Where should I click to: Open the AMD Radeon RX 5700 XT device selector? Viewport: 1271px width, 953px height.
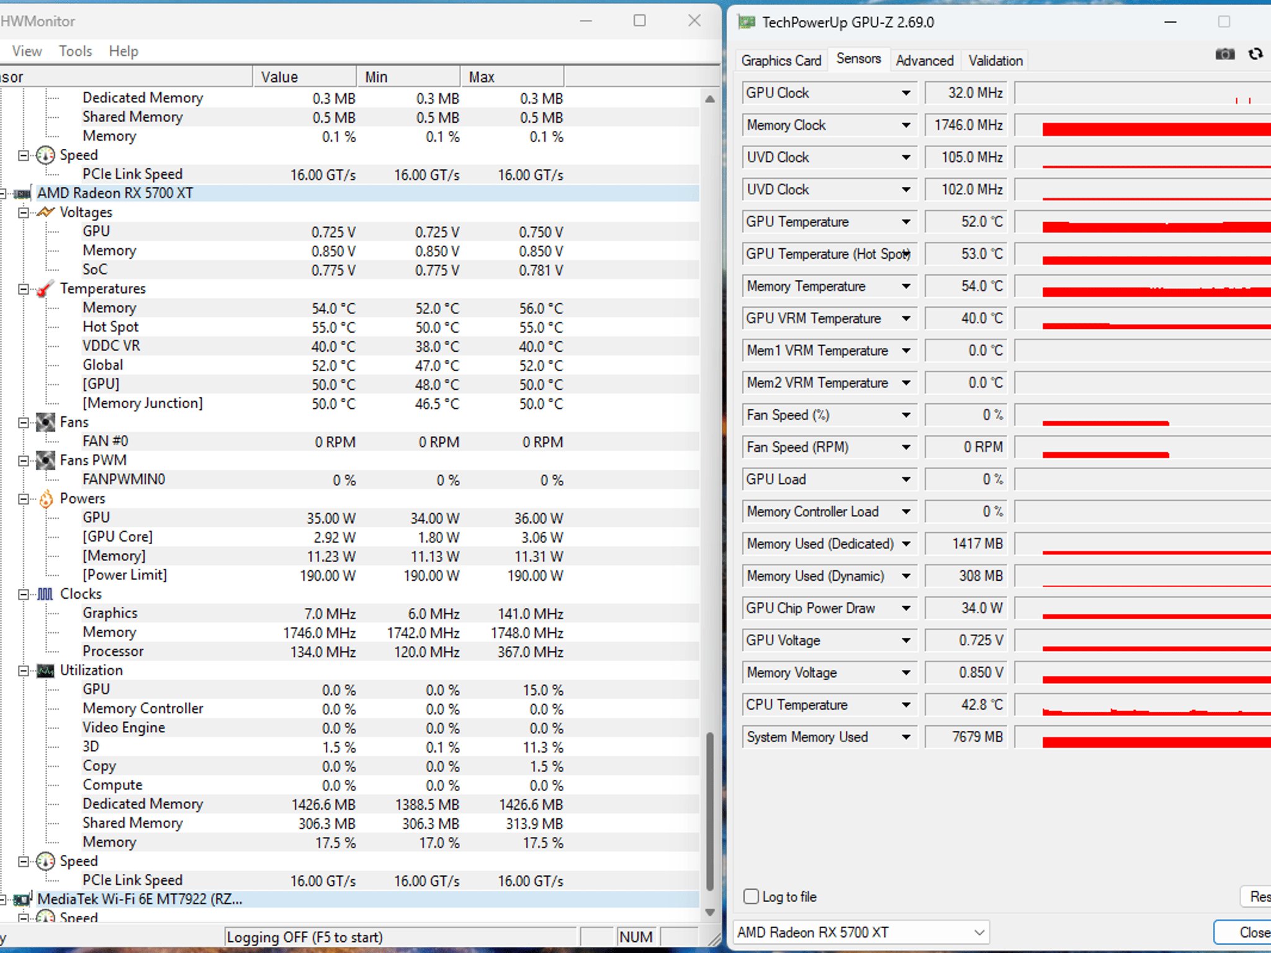[861, 933]
